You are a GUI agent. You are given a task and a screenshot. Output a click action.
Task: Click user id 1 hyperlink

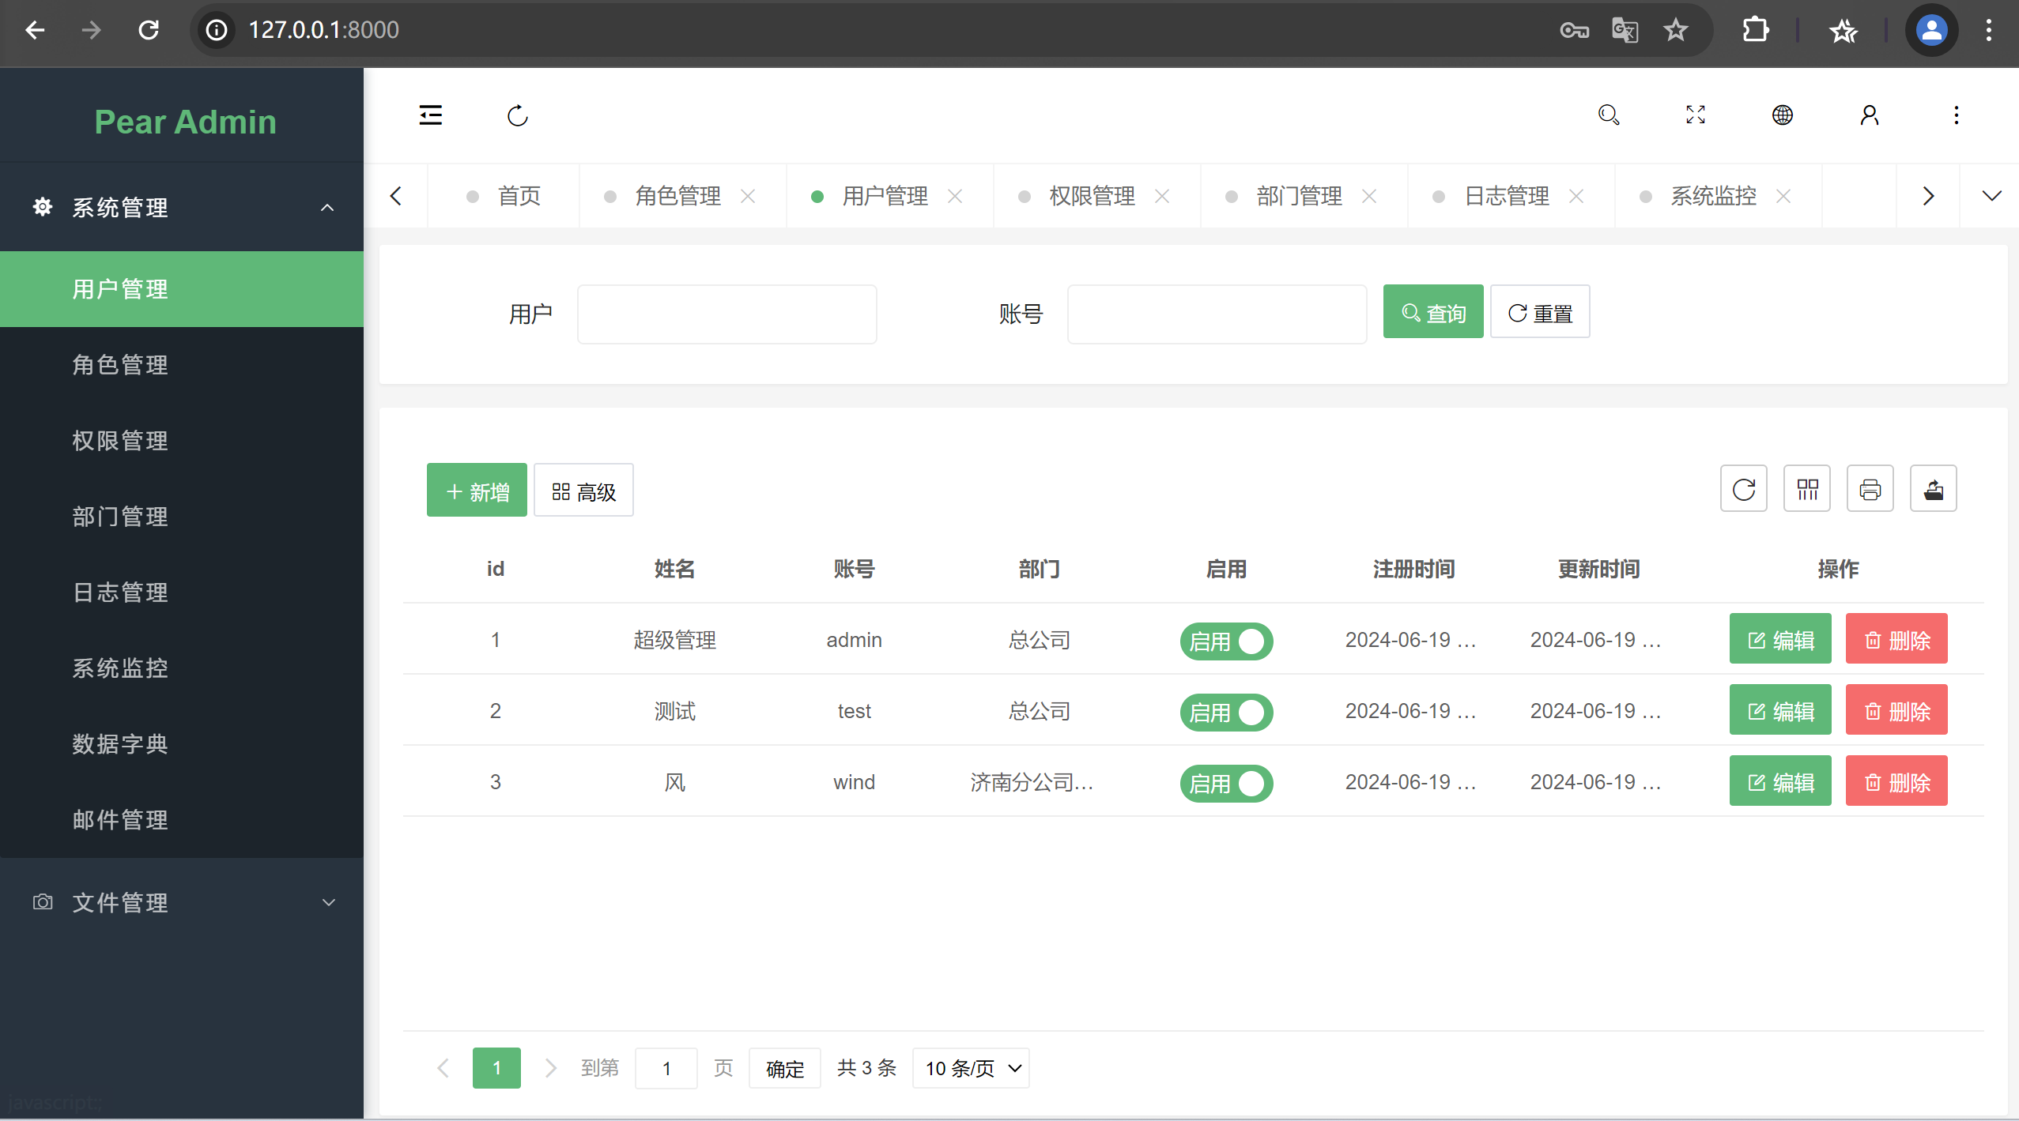(494, 639)
